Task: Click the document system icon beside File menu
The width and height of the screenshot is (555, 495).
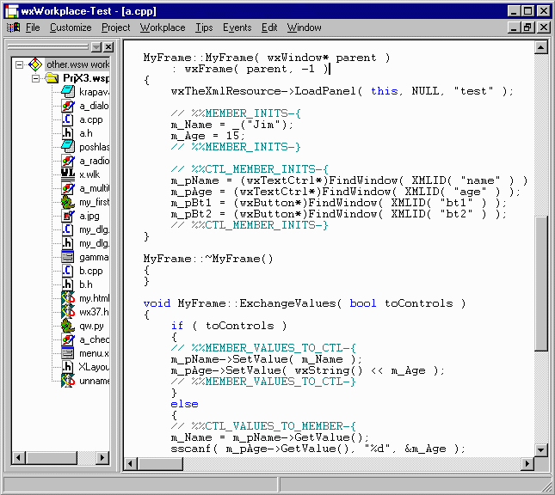Action: pyautogui.click(x=14, y=27)
